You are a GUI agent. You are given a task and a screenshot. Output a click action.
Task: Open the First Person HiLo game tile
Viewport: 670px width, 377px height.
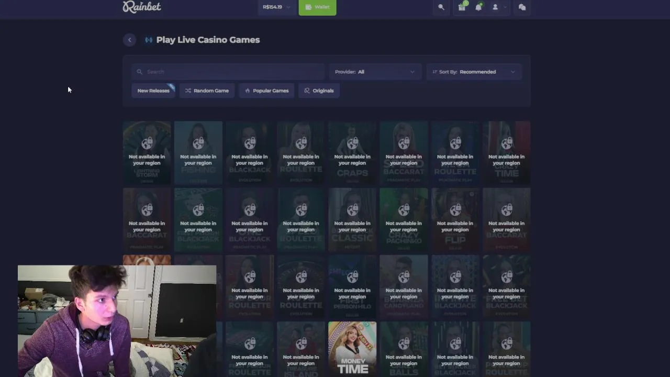pos(352,286)
